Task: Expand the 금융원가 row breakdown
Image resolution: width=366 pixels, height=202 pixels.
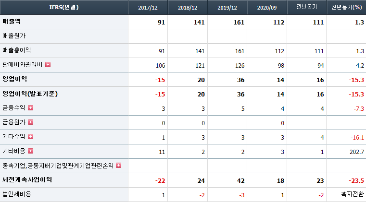Action: (x=31, y=122)
